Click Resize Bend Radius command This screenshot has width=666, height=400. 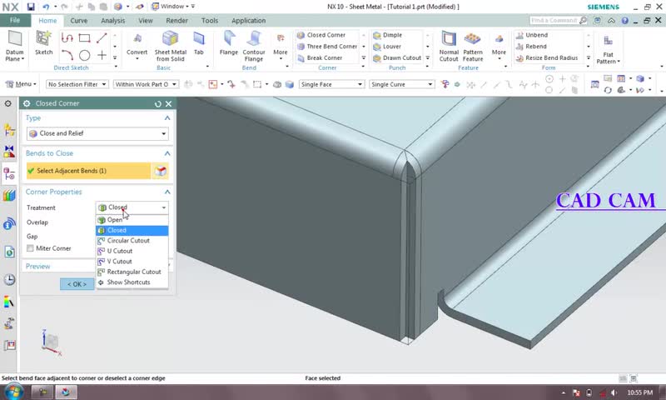pyautogui.click(x=547, y=57)
